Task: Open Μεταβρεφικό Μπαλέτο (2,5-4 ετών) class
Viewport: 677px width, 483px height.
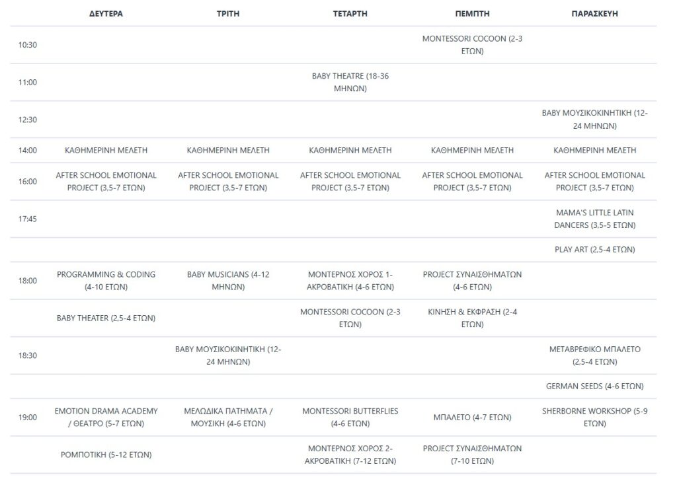Action: tap(594, 355)
